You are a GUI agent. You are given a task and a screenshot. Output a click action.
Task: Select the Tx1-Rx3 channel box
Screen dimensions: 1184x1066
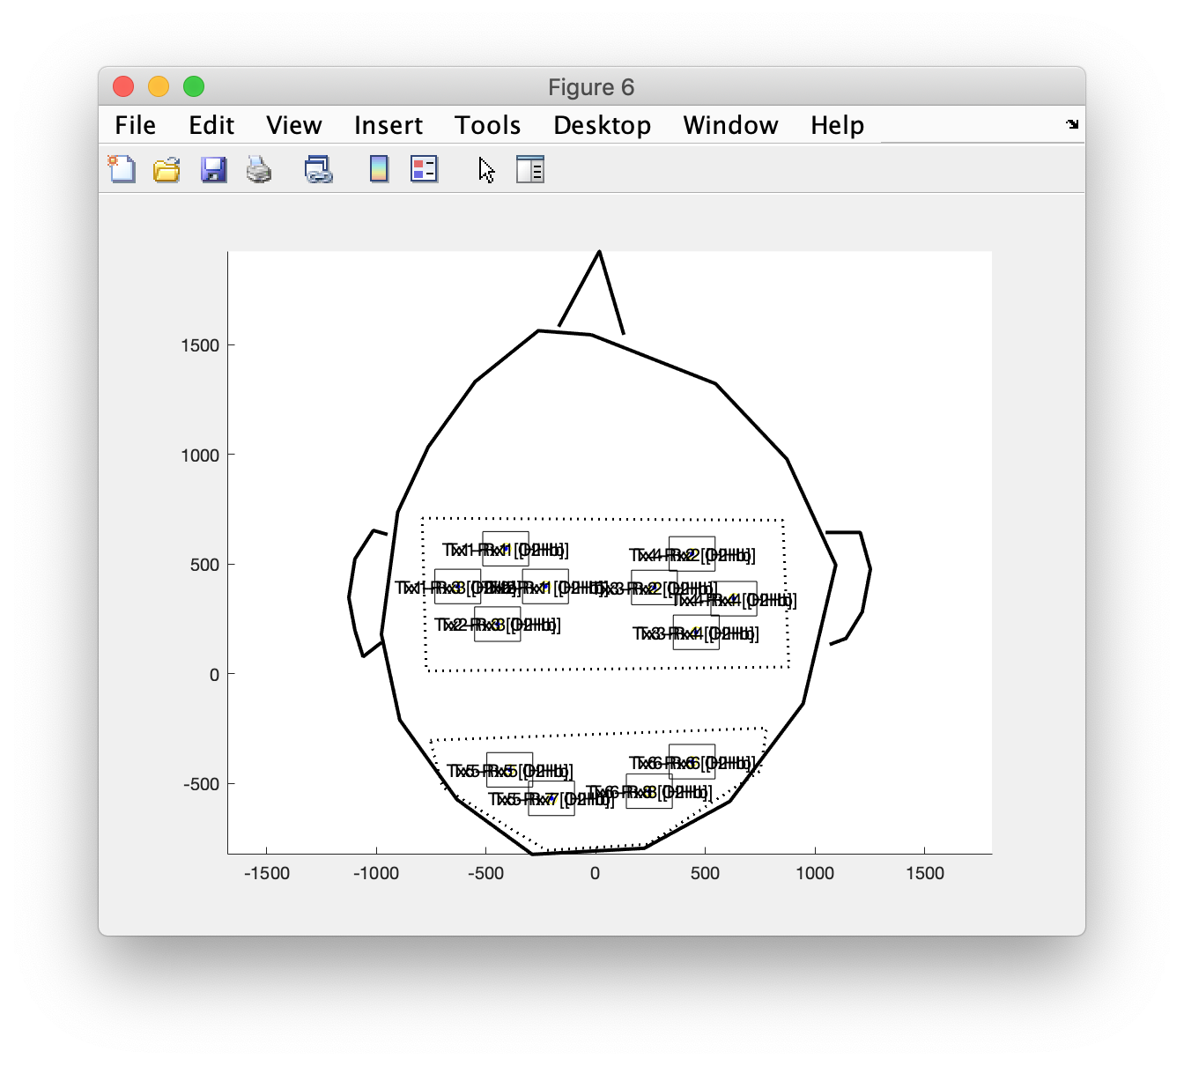tap(458, 587)
